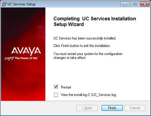Click the 'Engage The Power of We' tagline
Image resolution: width=151 pixels, height=116 pixels.
pos(21,58)
